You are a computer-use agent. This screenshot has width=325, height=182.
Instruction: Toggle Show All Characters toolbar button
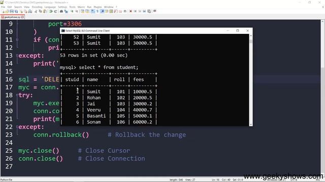point(97,11)
